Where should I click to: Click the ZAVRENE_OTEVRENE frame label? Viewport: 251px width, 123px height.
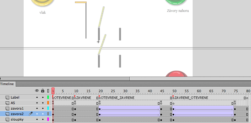tap(191, 98)
